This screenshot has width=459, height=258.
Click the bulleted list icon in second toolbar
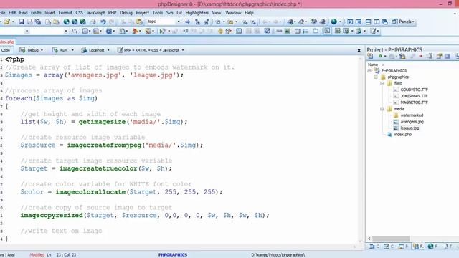[306, 31]
